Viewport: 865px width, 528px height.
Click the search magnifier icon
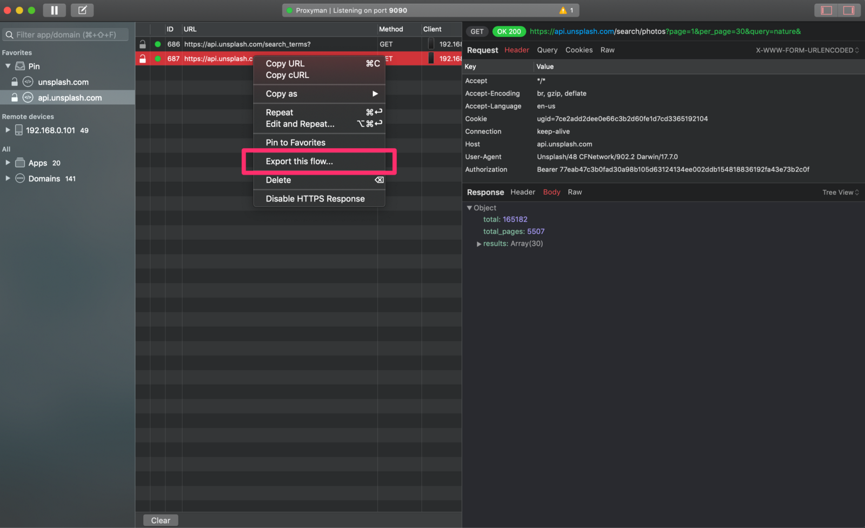9,35
